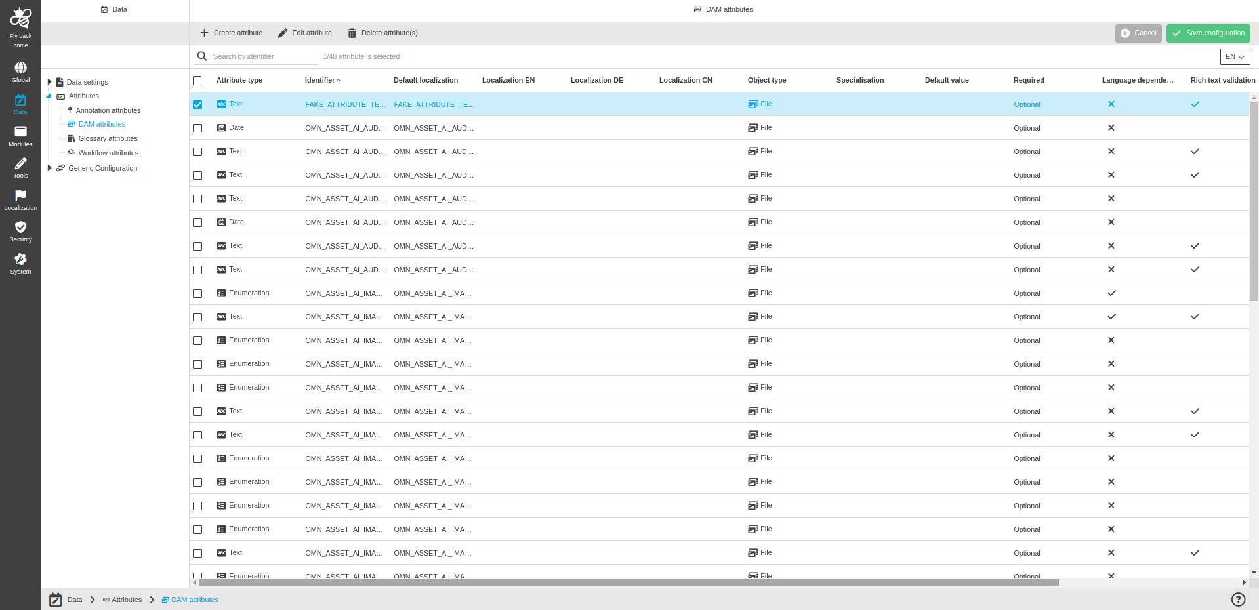Open the help question mark icon
1259x610 pixels.
1239,599
